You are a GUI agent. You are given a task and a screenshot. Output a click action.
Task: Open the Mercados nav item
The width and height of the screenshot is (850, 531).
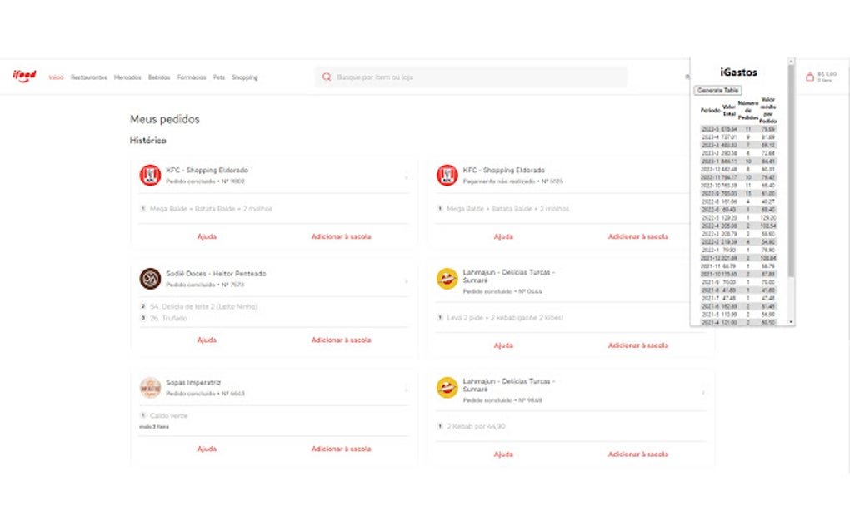[x=127, y=77]
